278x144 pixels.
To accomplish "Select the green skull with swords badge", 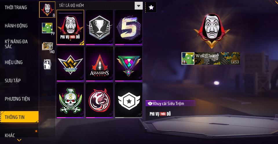I will pyautogui.click(x=70, y=100).
